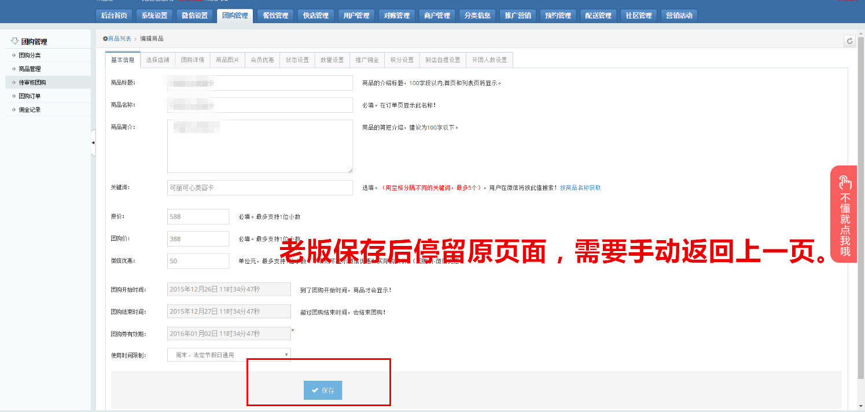Click the arrow icon beside 团购分类
The height and width of the screenshot is (412, 865).
14,56
